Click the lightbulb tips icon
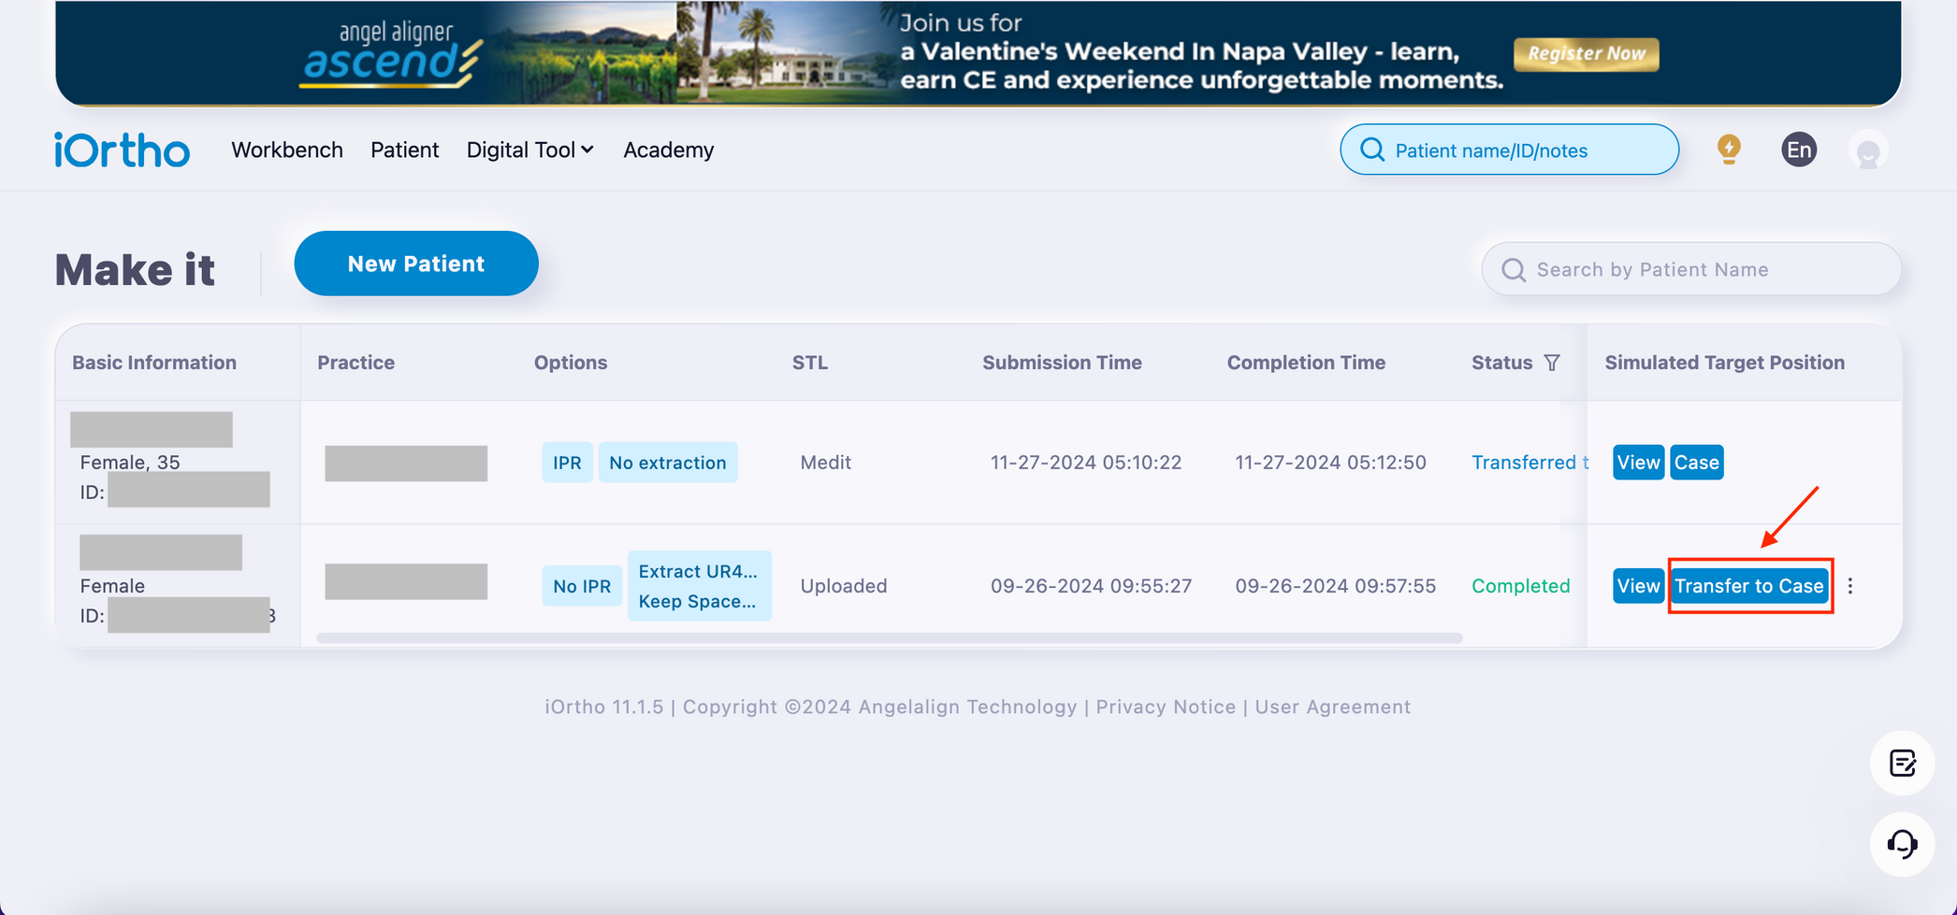The image size is (1957, 915). click(1729, 150)
